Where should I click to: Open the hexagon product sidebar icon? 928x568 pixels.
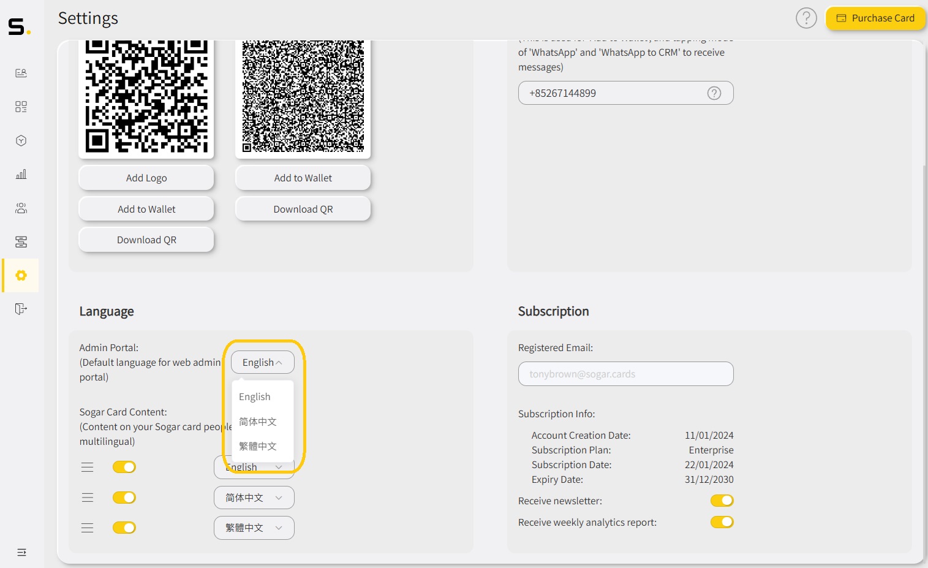(21, 140)
